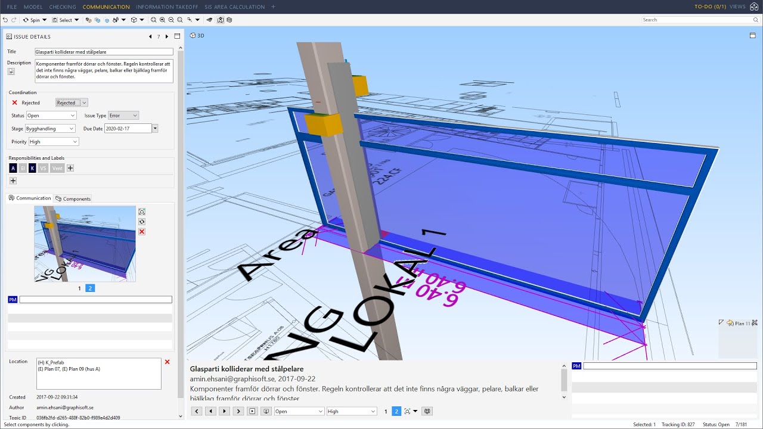Maximize the 3D view panel

(753, 35)
